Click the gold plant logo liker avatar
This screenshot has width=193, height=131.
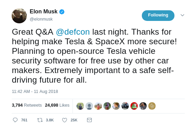pyautogui.click(x=152, y=106)
